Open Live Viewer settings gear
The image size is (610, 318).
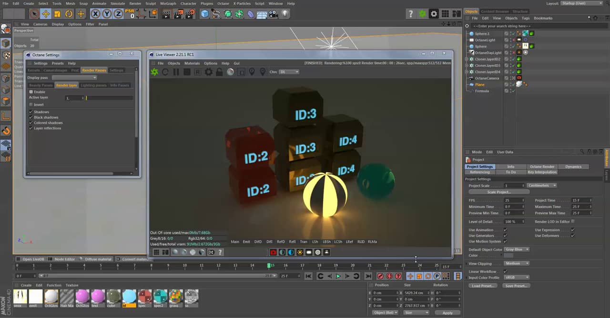(x=209, y=72)
